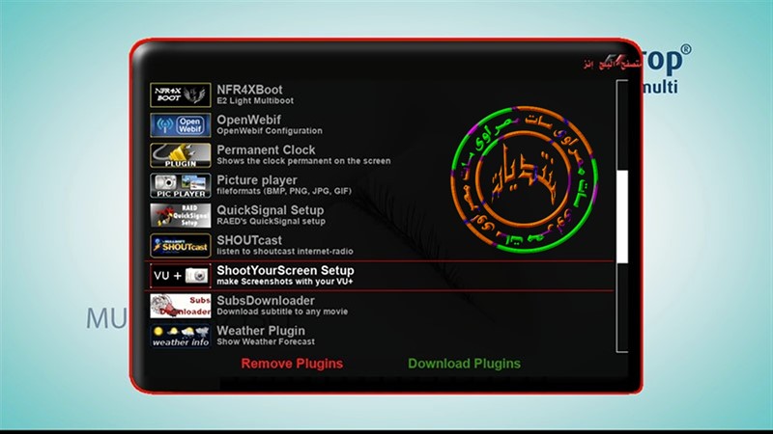Click the RAED QuickSignal Setup icon

(181, 215)
